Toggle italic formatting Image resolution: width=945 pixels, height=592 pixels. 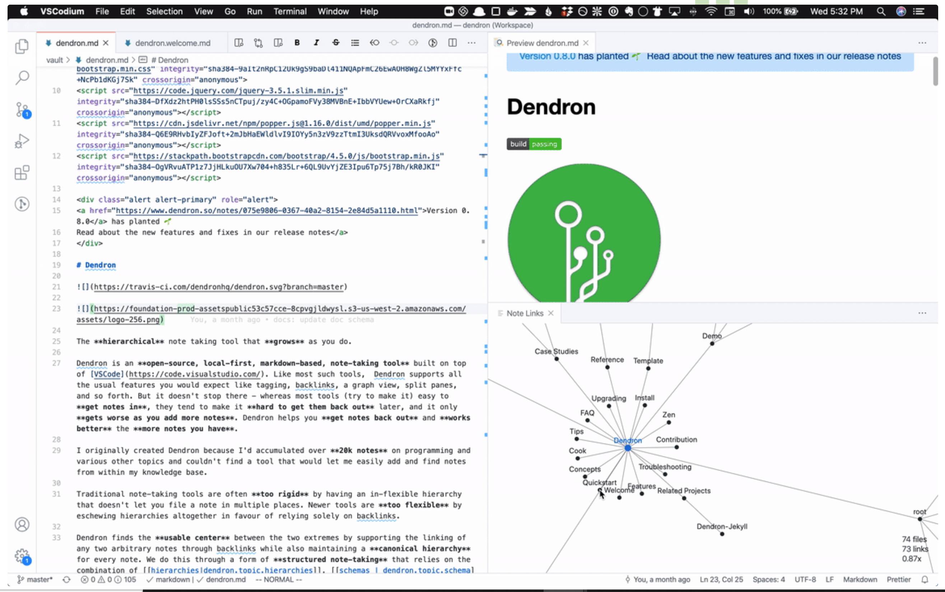(316, 43)
